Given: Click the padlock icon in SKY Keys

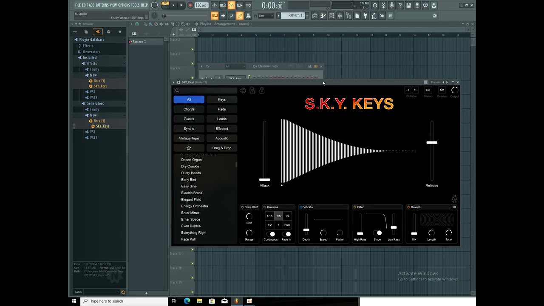Looking at the screenshot, I should click(262, 91).
